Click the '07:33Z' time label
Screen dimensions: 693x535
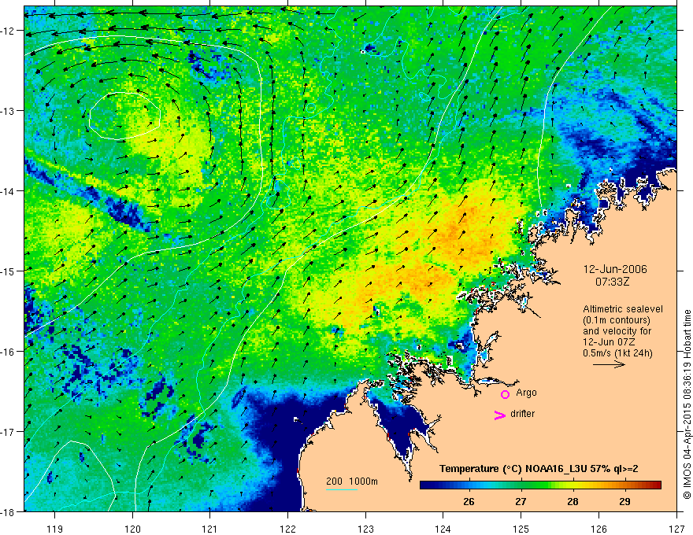(x=612, y=281)
